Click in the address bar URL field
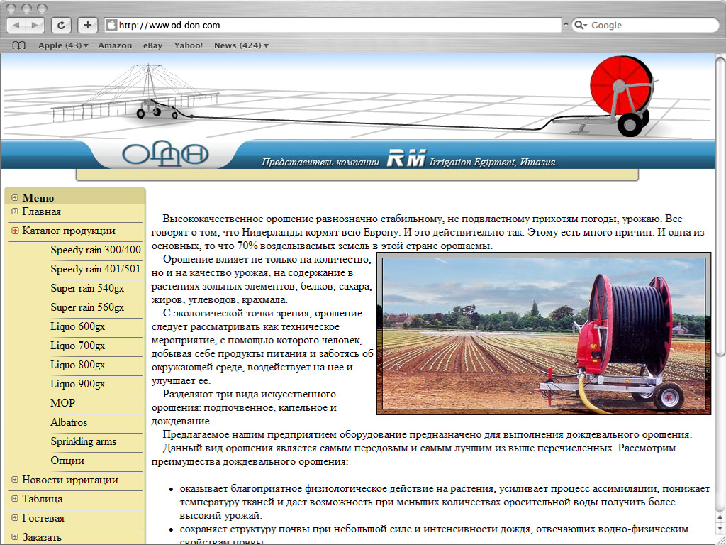Screen dimensions: 726x545 click(x=333, y=25)
